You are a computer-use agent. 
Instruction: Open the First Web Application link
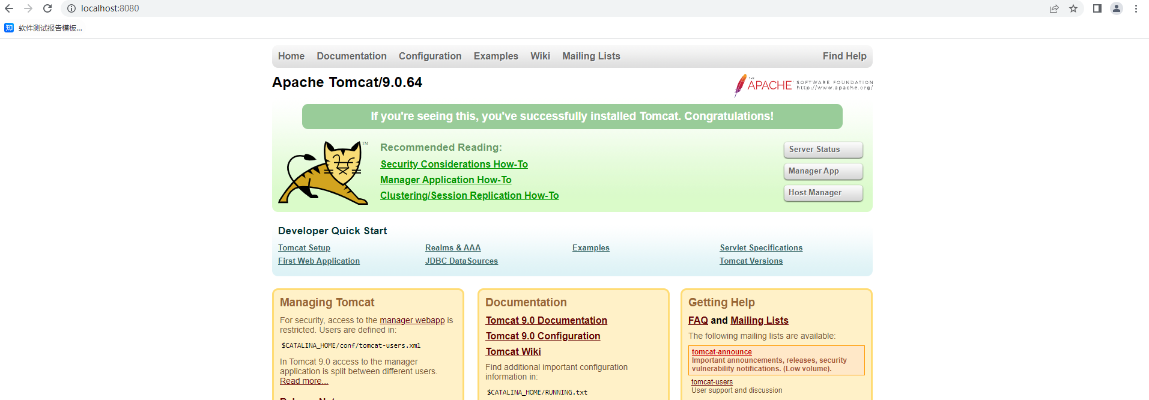(x=319, y=261)
